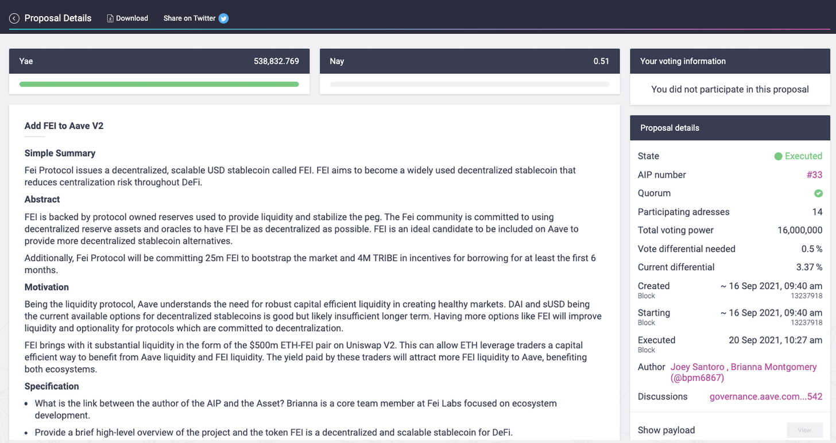Click 'You did not participate in this proposal'
This screenshot has width=836, height=443.
[730, 90]
